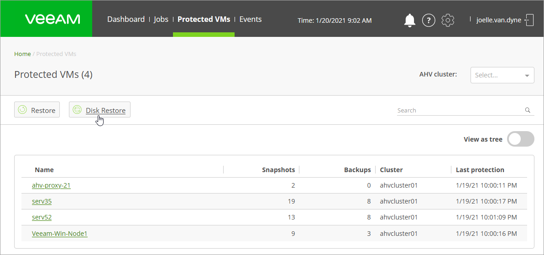This screenshot has width=544, height=255.
Task: Click snapshots count 19 for serv35
Action: 292,201
